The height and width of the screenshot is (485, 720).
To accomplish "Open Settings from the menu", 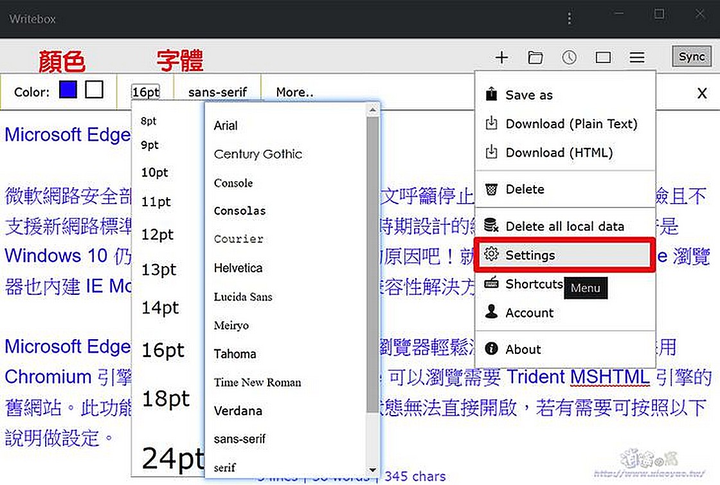I will pyautogui.click(x=565, y=254).
